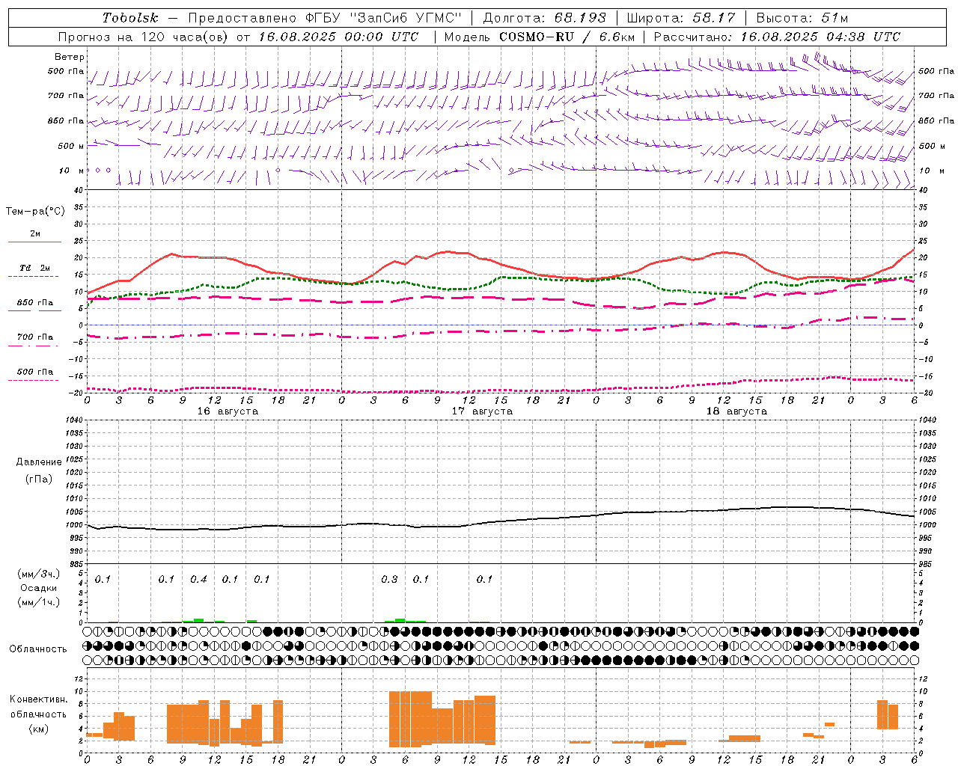Select the 'Предоставлено ФГБУ "ЗапСиб УГМС"' provider text
The width and height of the screenshot is (958, 766).
[325, 18]
